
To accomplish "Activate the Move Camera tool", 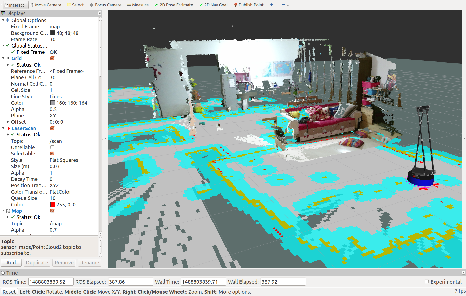I will coord(46,5).
